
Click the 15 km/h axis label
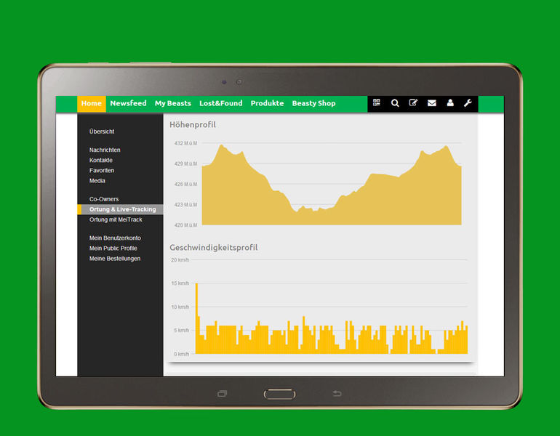[x=180, y=283]
